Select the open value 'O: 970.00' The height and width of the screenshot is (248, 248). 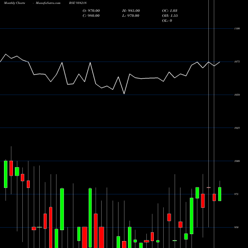pyautogui.click(x=91, y=10)
